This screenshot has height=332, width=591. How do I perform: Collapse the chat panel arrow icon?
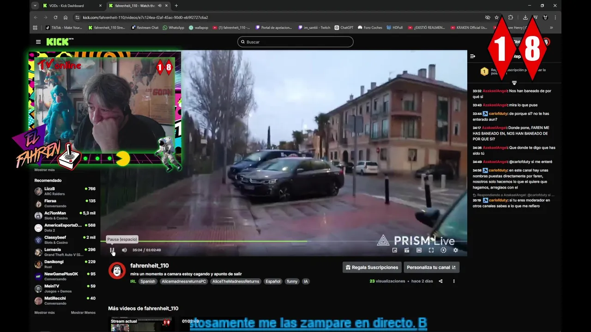[x=472, y=56]
